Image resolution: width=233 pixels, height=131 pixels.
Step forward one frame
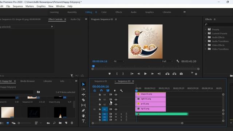[x=152, y=74]
